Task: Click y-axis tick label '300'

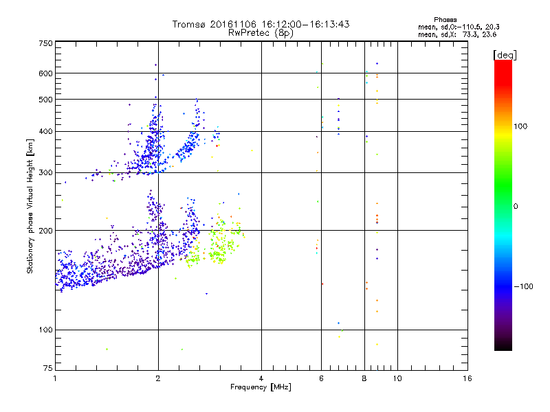Action: (46, 172)
